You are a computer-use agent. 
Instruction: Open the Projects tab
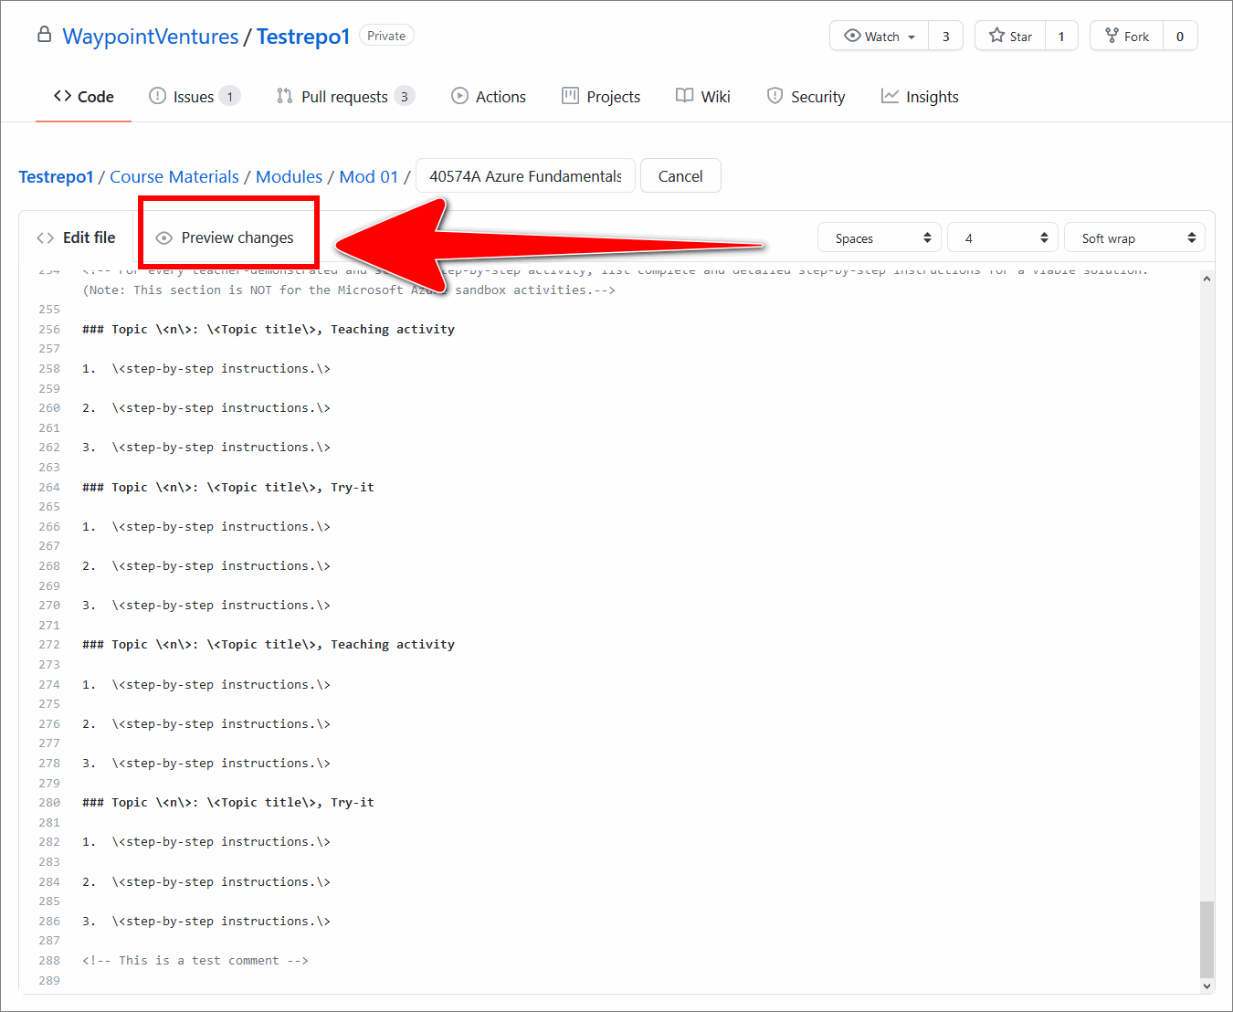click(x=601, y=97)
